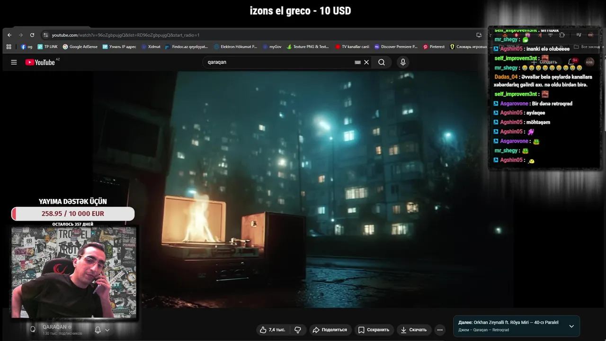The width and height of the screenshot is (606, 341).
Task: Expand the 'Далее' up-next playlist chevron
Action: (x=571, y=326)
